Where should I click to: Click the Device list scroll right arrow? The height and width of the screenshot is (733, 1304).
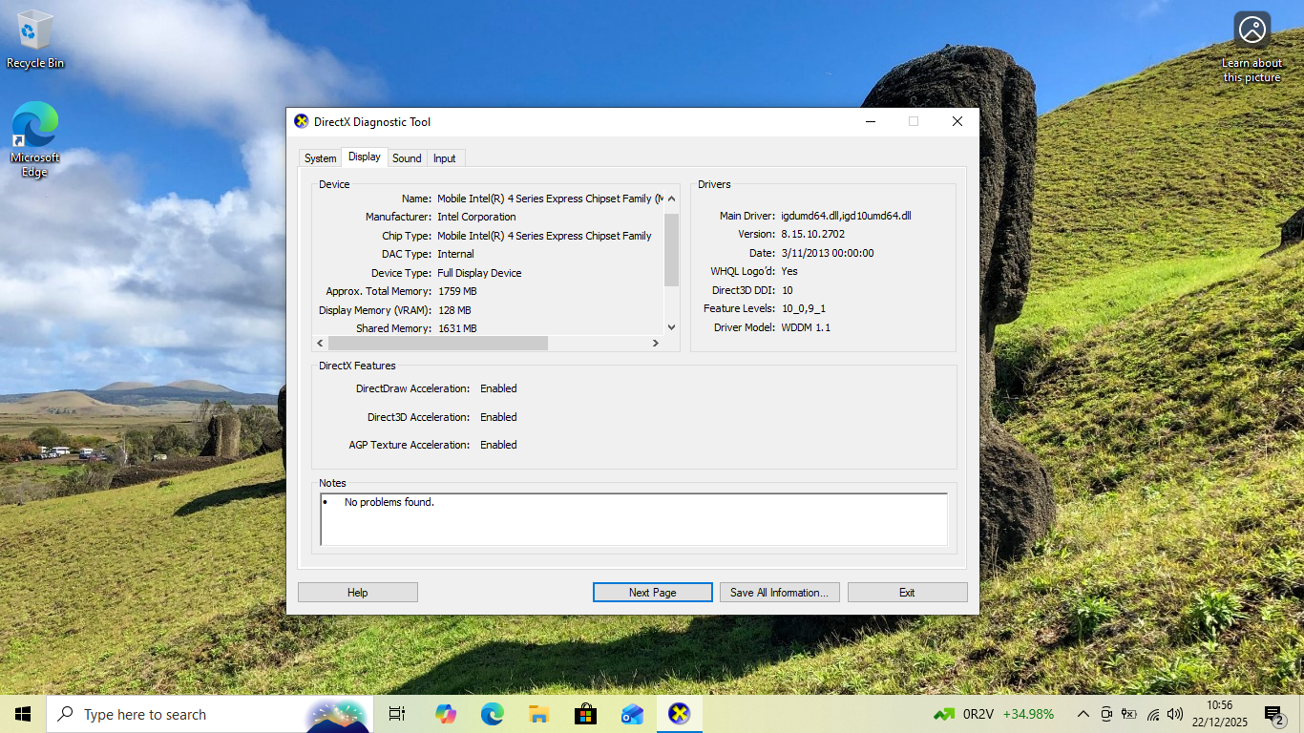pyautogui.click(x=656, y=343)
